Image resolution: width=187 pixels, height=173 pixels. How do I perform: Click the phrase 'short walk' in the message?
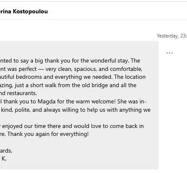(43, 85)
